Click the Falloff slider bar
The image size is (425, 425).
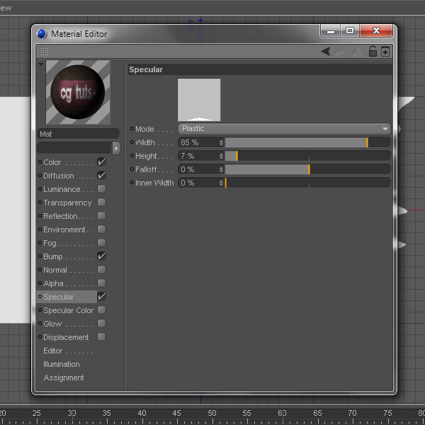307,169
